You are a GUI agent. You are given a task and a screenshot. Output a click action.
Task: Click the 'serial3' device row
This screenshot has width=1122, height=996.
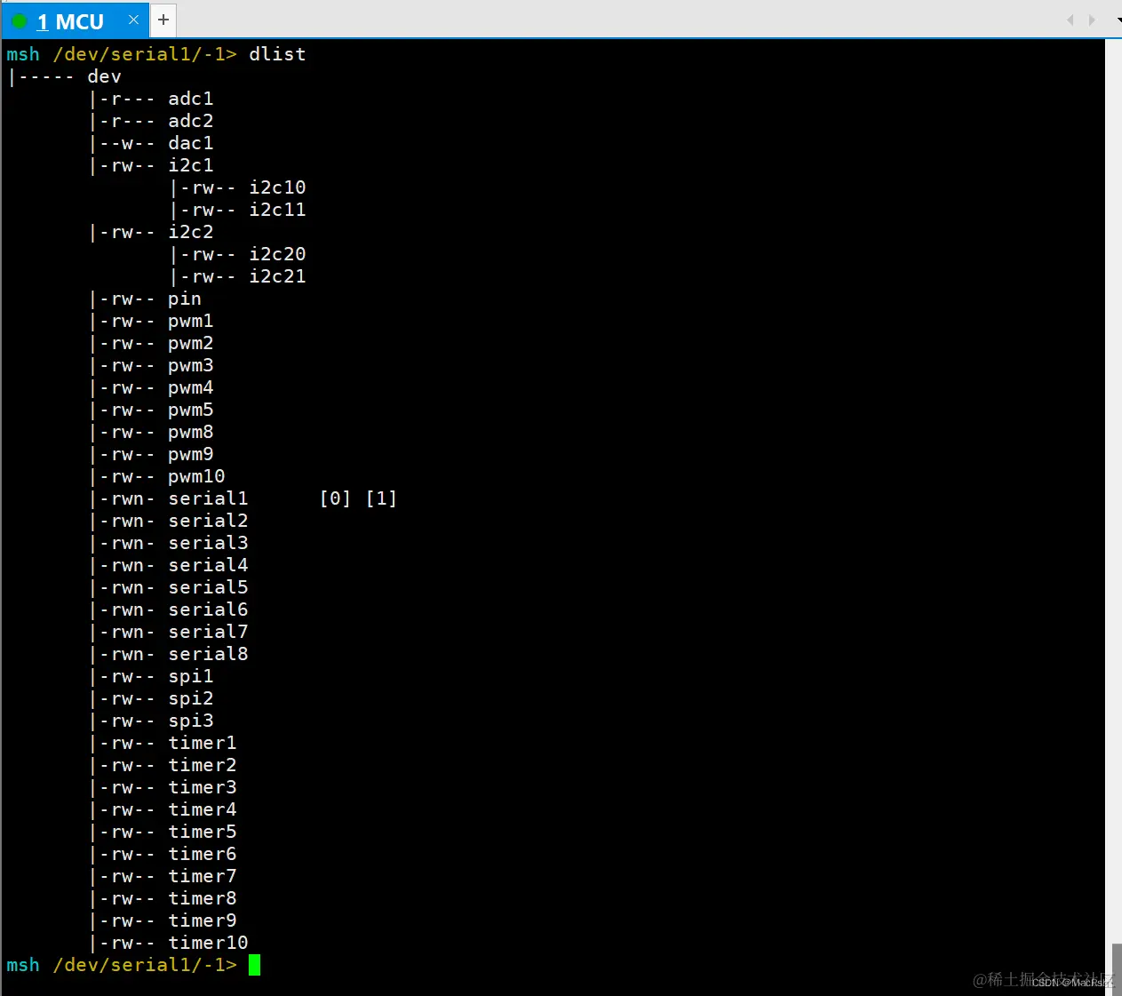pos(169,543)
